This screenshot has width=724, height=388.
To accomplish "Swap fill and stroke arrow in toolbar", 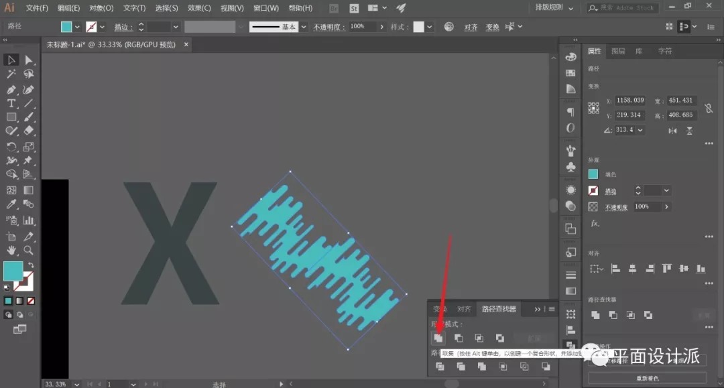I will tap(31, 265).
